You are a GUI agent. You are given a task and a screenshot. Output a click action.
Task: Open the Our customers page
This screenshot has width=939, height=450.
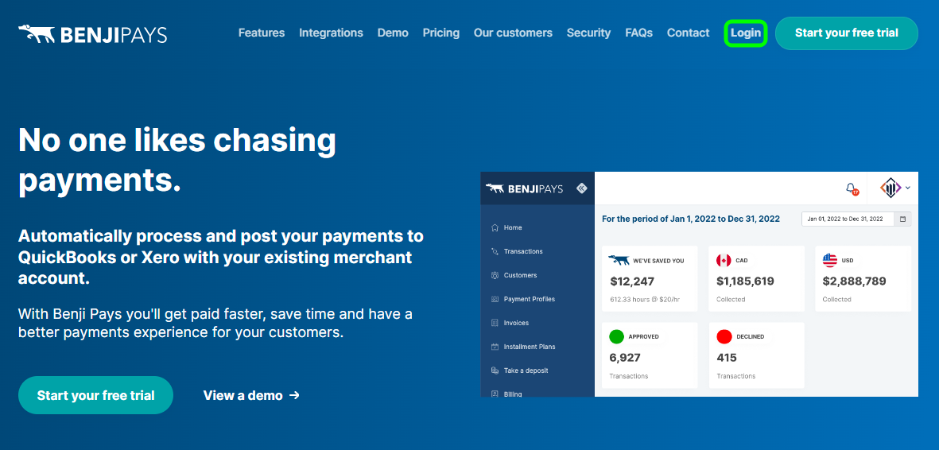(x=513, y=33)
